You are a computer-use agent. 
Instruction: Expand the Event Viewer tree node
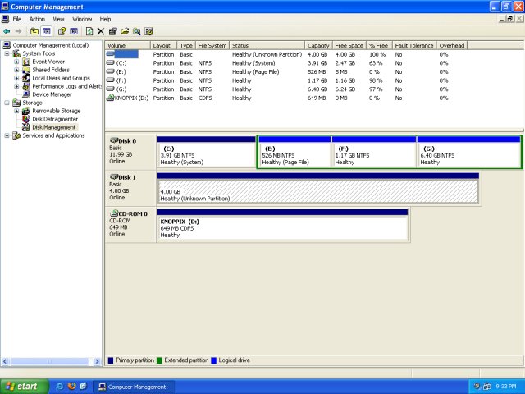click(16, 62)
